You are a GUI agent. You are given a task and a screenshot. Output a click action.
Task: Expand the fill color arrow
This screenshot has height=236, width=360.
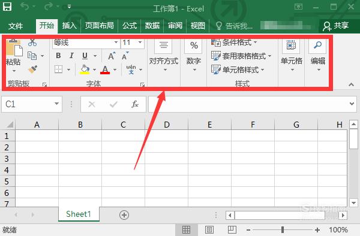94,69
